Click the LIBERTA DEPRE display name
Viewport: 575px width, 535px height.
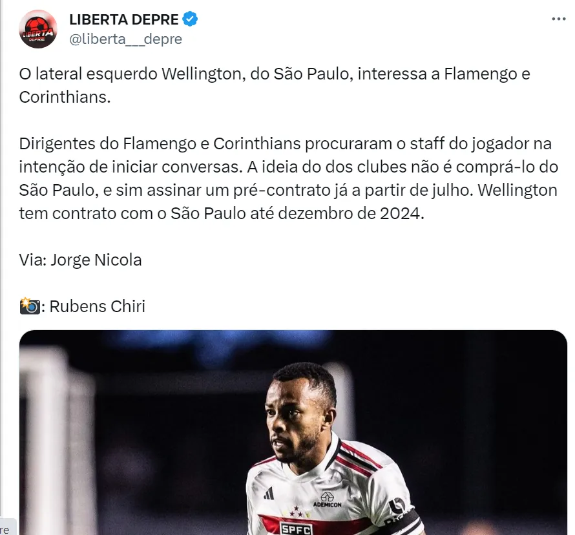pyautogui.click(x=123, y=19)
